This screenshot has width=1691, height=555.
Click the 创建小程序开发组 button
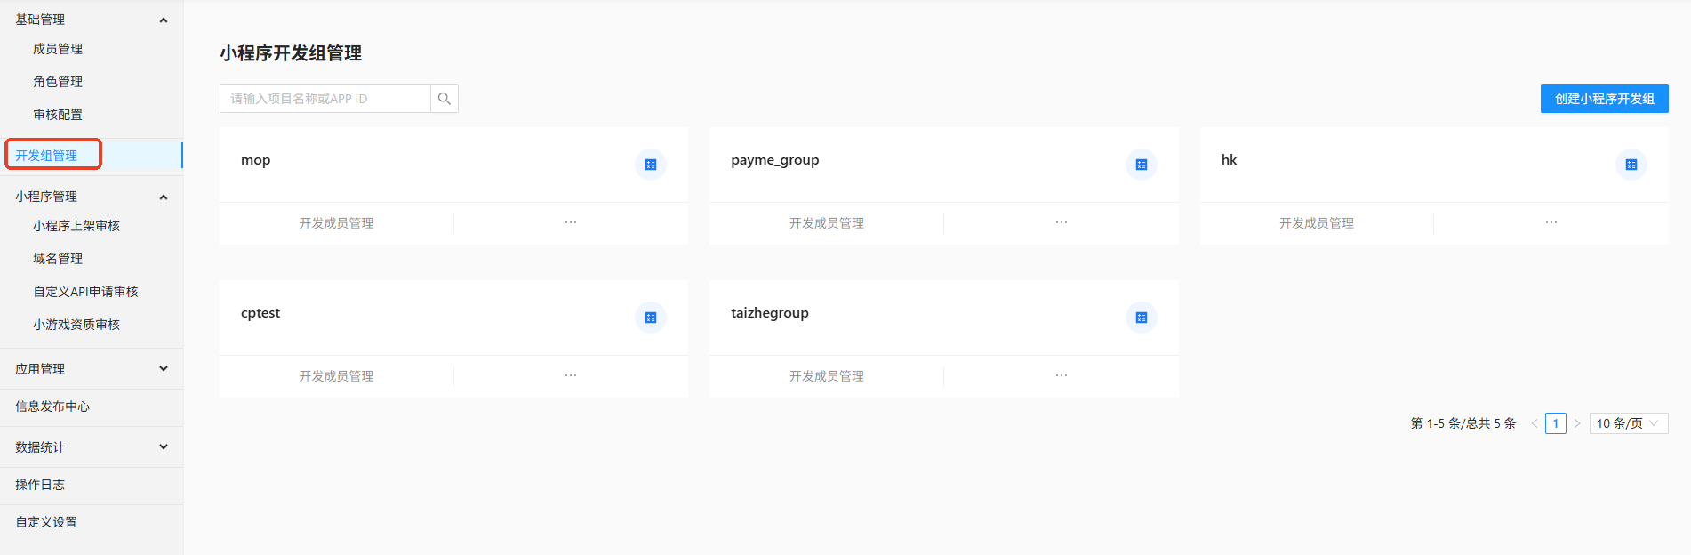point(1605,99)
